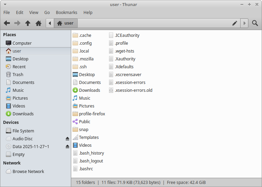This screenshot has height=187, width=262.
Task: Select the user home entry in sidebar
Action: click(x=35, y=51)
